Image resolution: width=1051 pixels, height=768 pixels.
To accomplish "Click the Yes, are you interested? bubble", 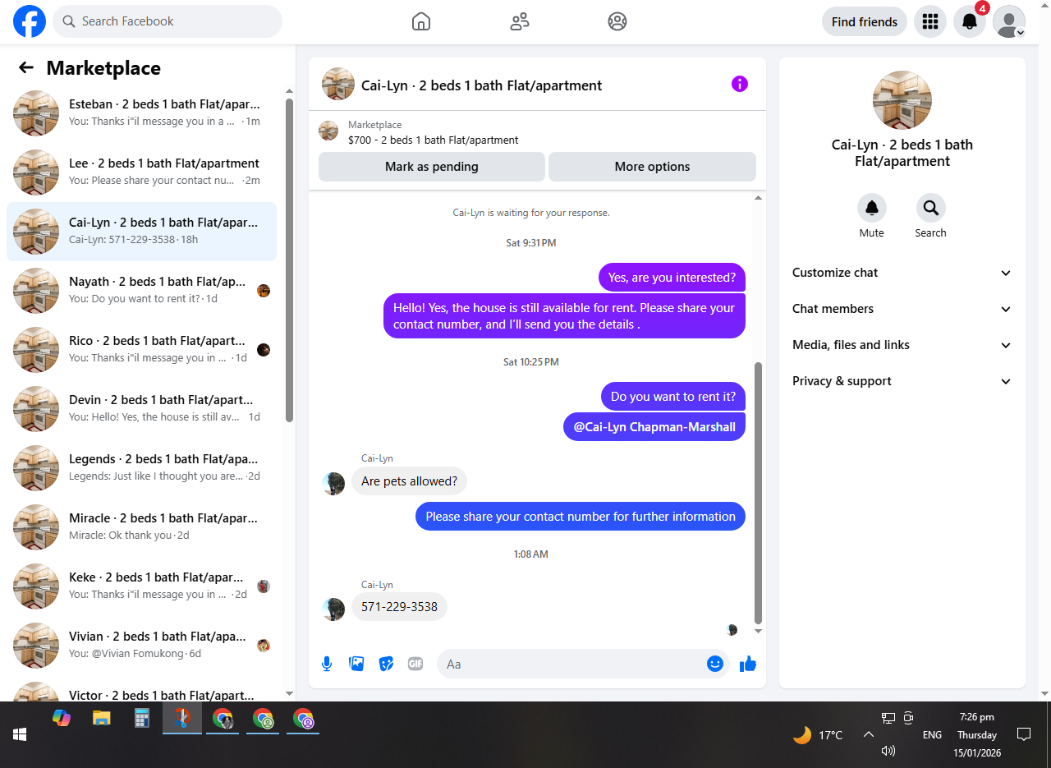I will click(672, 278).
